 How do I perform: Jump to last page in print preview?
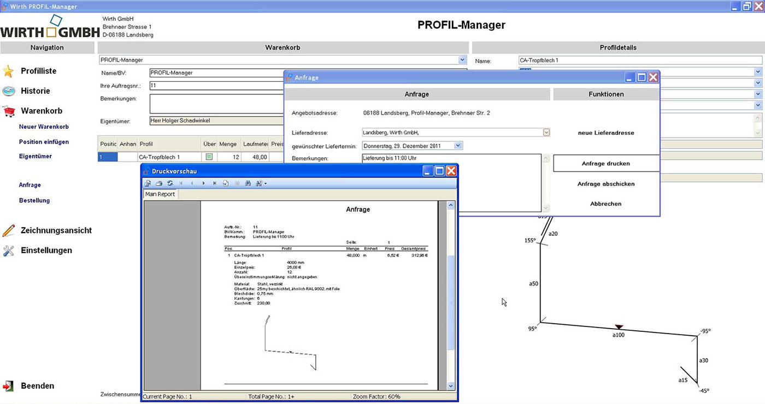(x=215, y=183)
